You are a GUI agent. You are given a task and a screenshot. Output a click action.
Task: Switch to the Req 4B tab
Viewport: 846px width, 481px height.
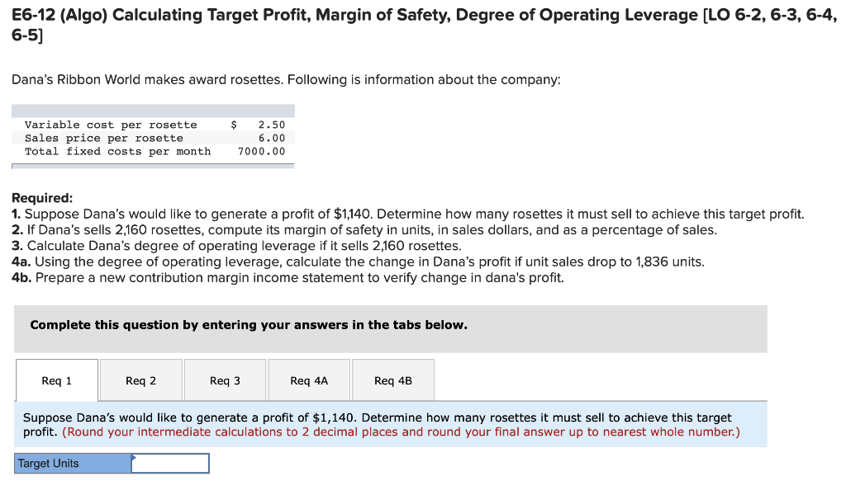click(x=393, y=380)
